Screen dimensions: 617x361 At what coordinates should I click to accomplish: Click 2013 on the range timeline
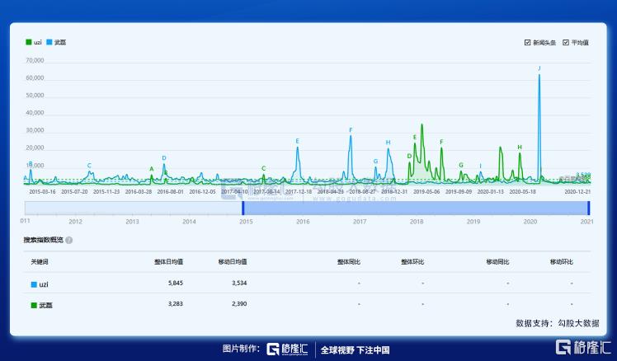click(132, 222)
